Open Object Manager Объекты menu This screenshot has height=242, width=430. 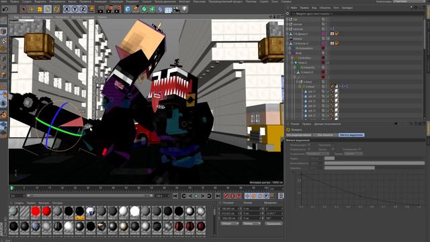[x=325, y=7]
